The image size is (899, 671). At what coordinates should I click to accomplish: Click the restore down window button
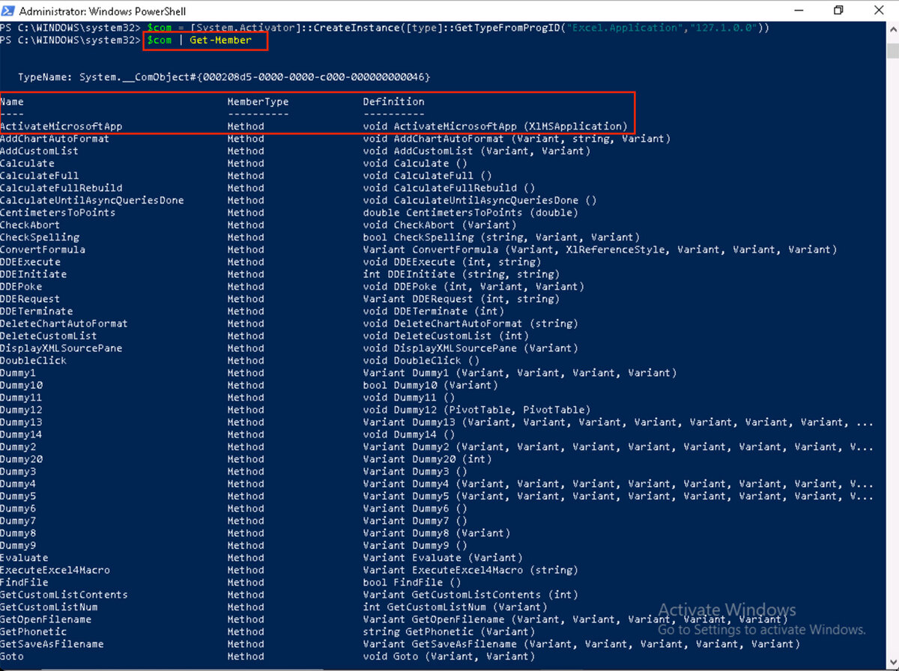(838, 10)
